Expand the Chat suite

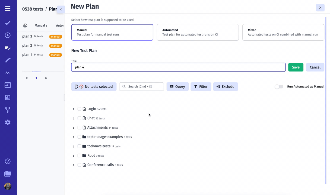pos(74,118)
